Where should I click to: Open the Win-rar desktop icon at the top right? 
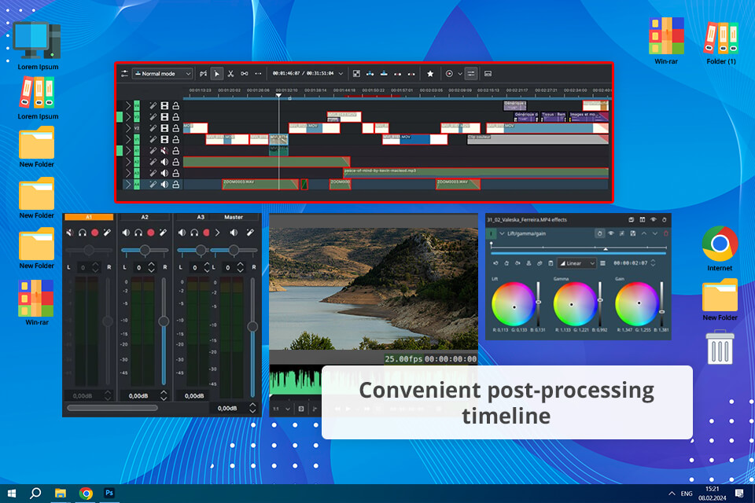[x=666, y=41]
